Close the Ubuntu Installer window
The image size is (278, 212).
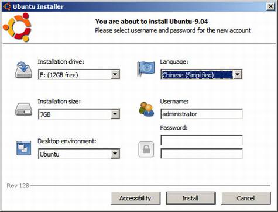pos(271,6)
